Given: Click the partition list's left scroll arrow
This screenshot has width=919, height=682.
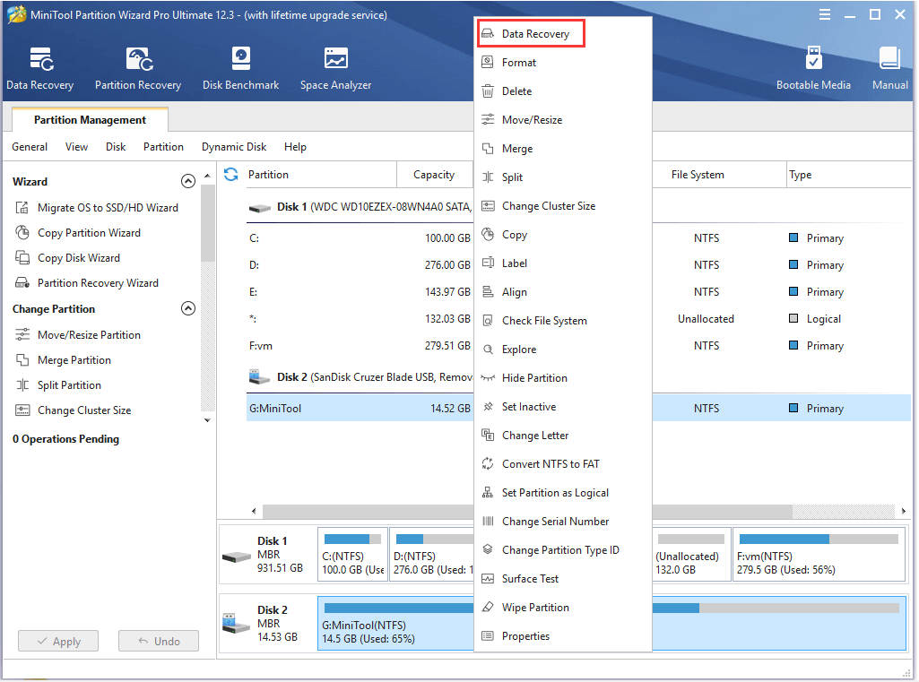Looking at the screenshot, I should [254, 511].
